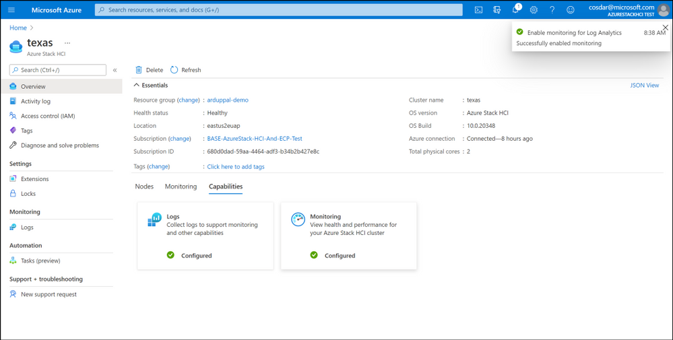
Task: Send feedback via smiley icon
Action: 571,10
